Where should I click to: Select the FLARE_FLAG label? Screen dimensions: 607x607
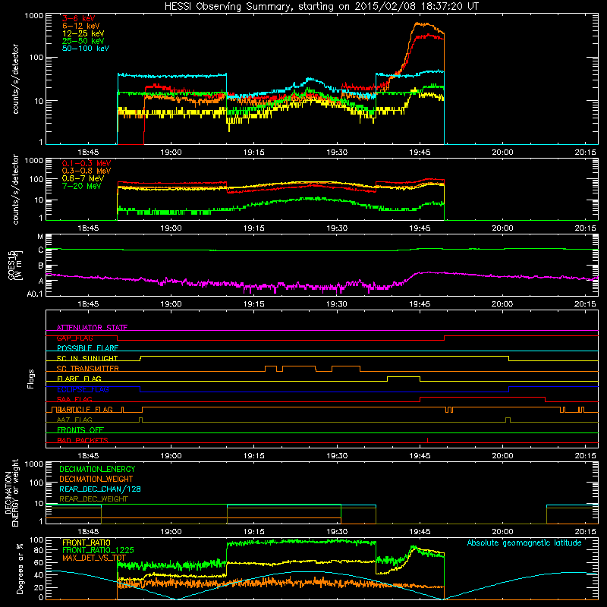pos(79,379)
